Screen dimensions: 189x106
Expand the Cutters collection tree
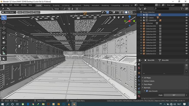(x=141, y=18)
